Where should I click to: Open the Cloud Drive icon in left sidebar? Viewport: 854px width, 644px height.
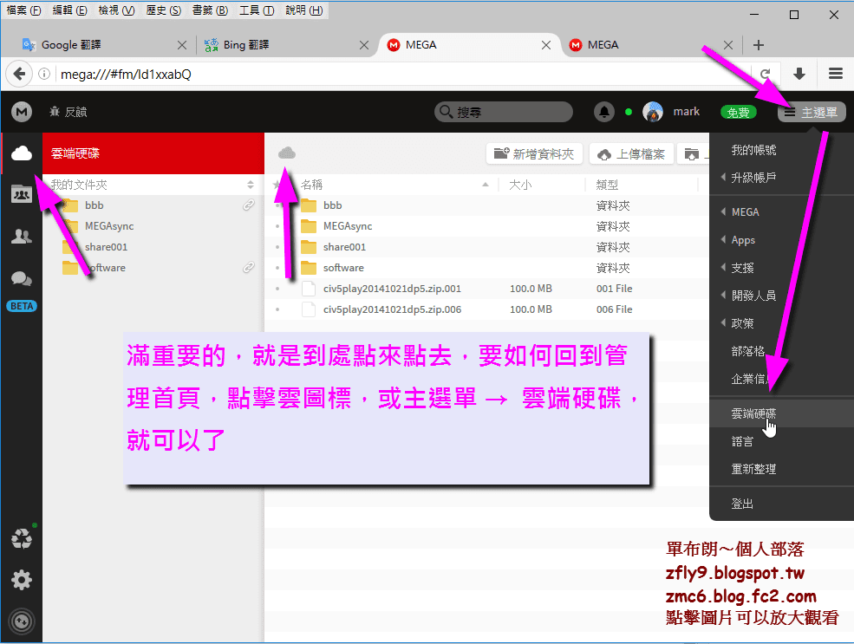tap(22, 153)
